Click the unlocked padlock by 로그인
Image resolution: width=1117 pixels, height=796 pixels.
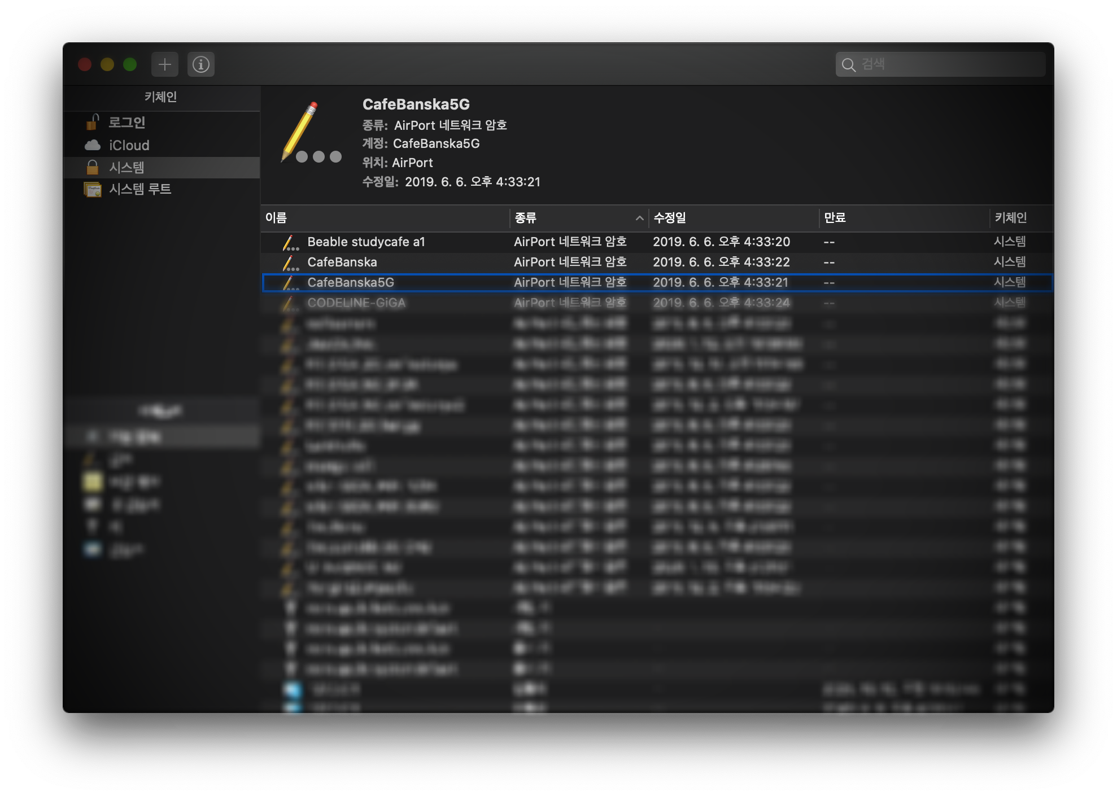(x=93, y=122)
